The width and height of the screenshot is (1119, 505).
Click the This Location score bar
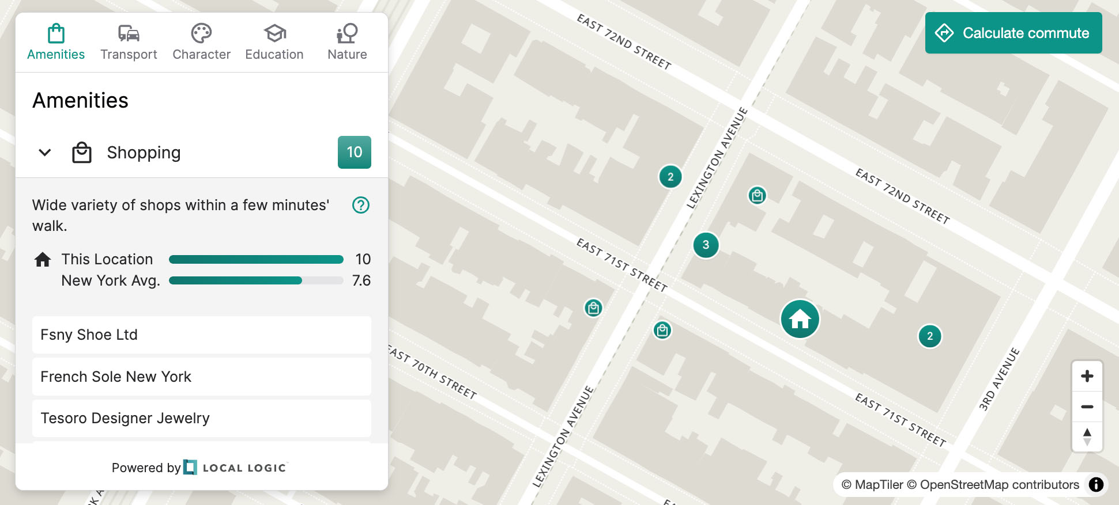(256, 260)
